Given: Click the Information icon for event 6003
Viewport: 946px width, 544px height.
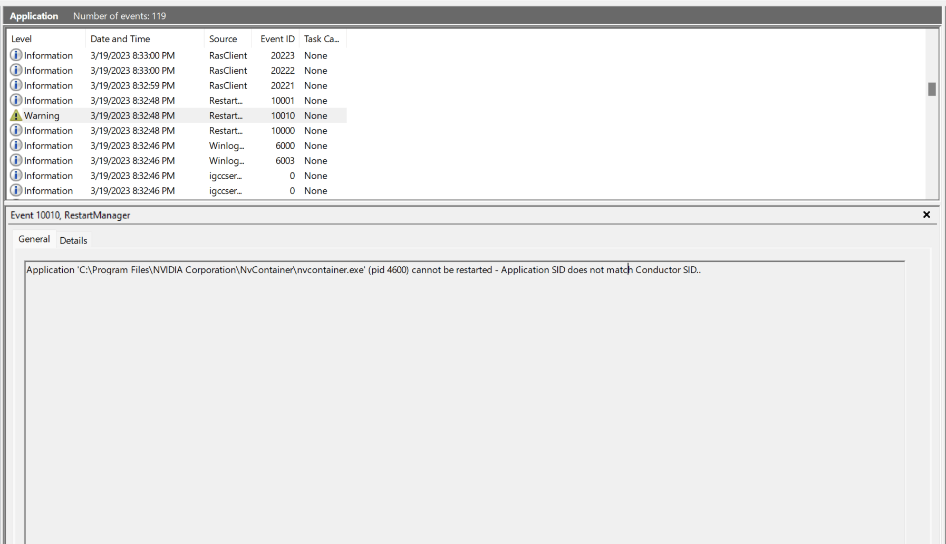Looking at the screenshot, I should tap(16, 160).
